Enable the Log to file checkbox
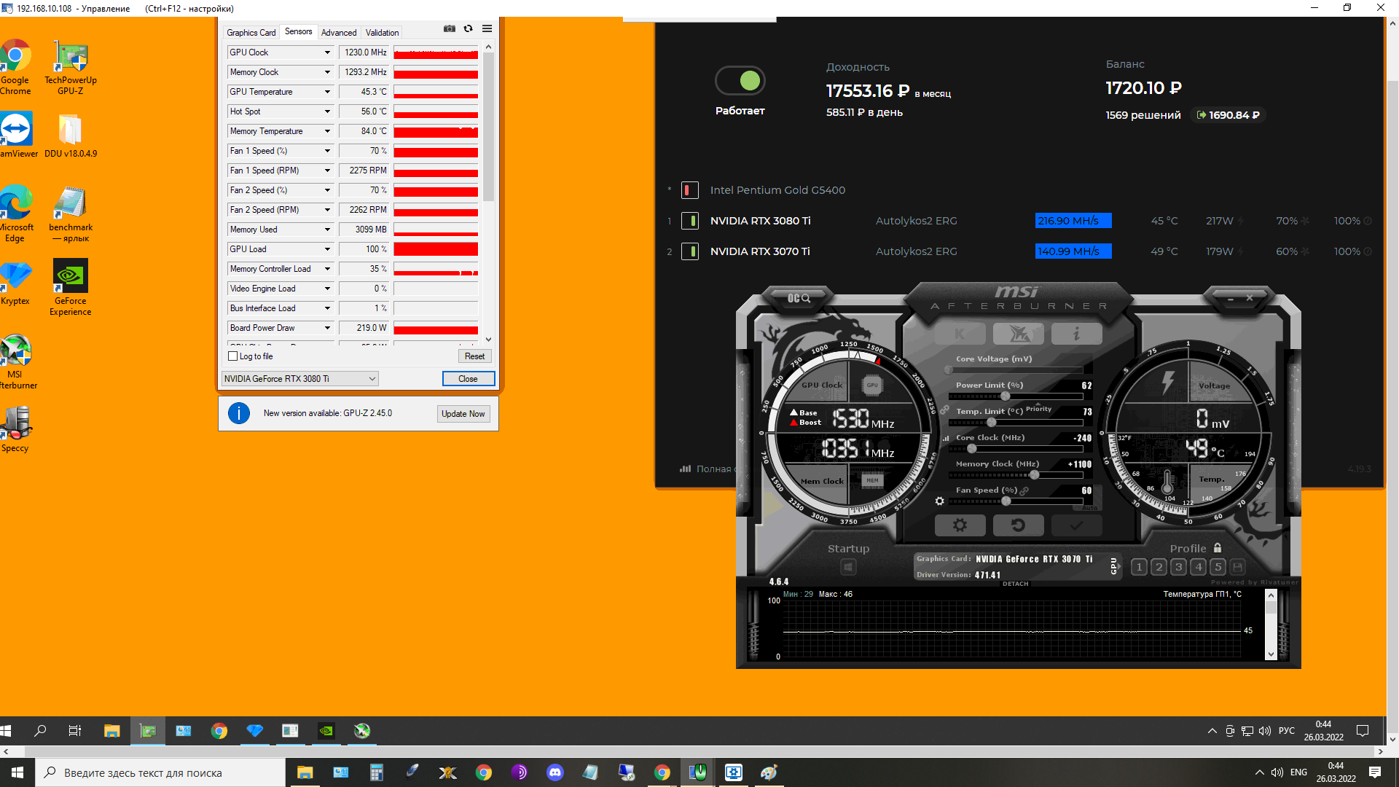 (x=233, y=356)
